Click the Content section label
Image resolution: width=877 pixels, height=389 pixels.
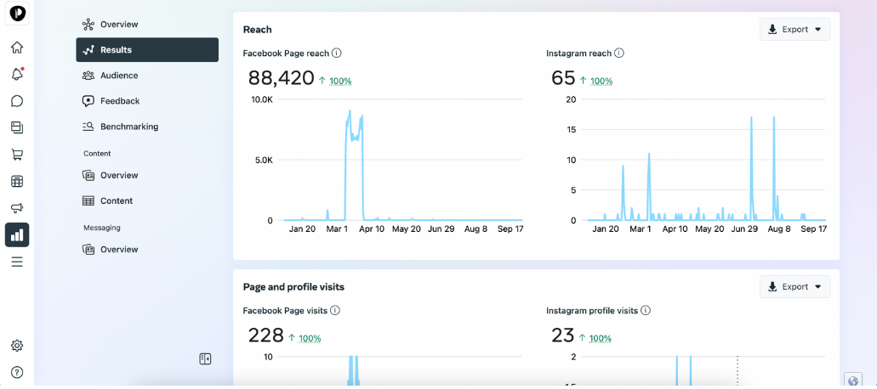click(97, 154)
